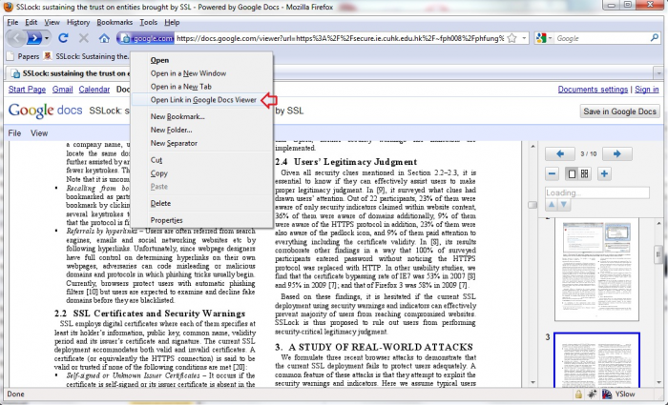Choose New Separator in context menu
Viewport: 668px width, 405px height.
(x=201, y=143)
